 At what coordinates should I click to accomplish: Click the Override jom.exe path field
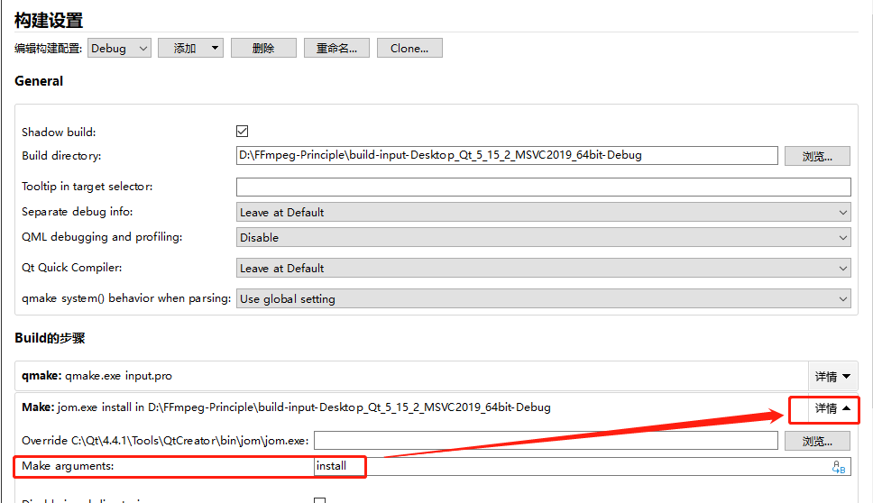click(545, 441)
